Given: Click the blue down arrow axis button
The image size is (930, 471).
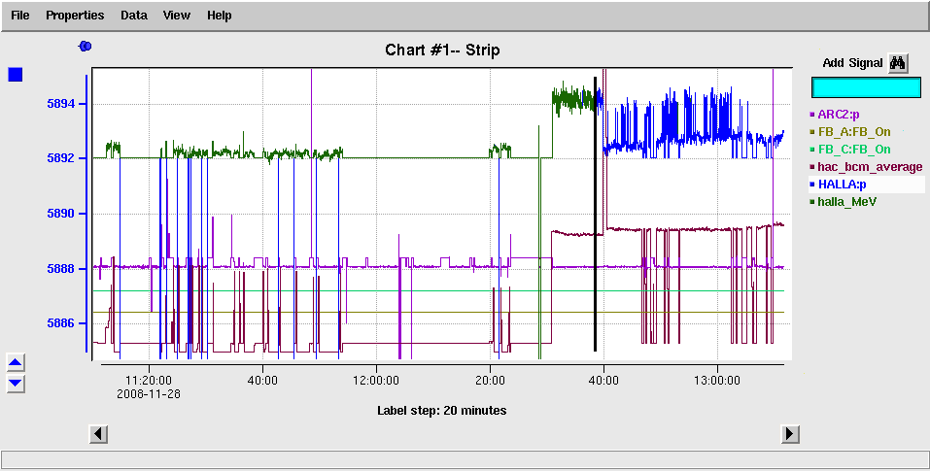Looking at the screenshot, I should pos(16,383).
